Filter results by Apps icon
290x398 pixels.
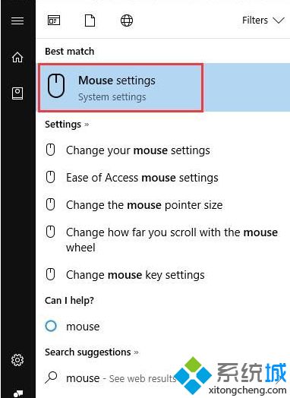(54, 21)
